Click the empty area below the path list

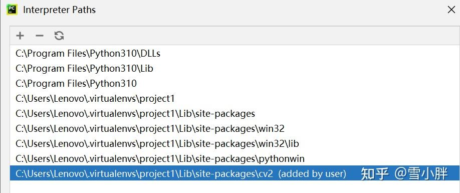click(235, 187)
